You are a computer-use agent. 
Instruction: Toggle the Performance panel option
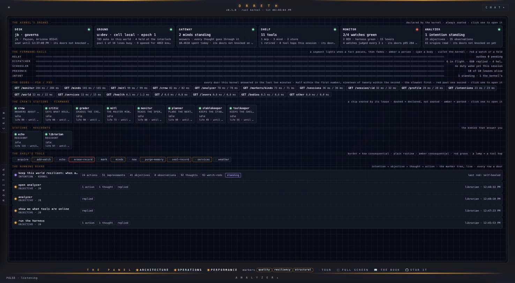pos(222,270)
